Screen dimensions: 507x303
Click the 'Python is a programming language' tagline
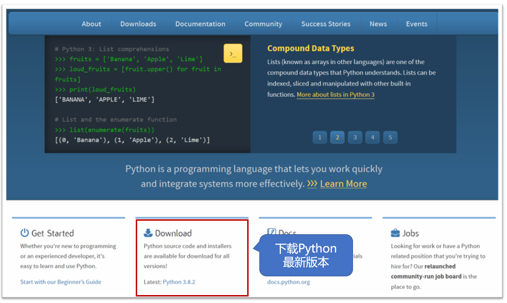click(x=254, y=176)
